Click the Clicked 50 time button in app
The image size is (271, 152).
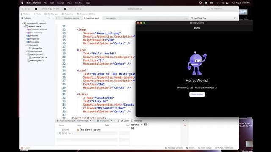pyautogui.click(x=197, y=95)
